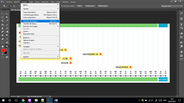
Task: Expand 'Rotación de imagen' submenu
Action: [40, 26]
